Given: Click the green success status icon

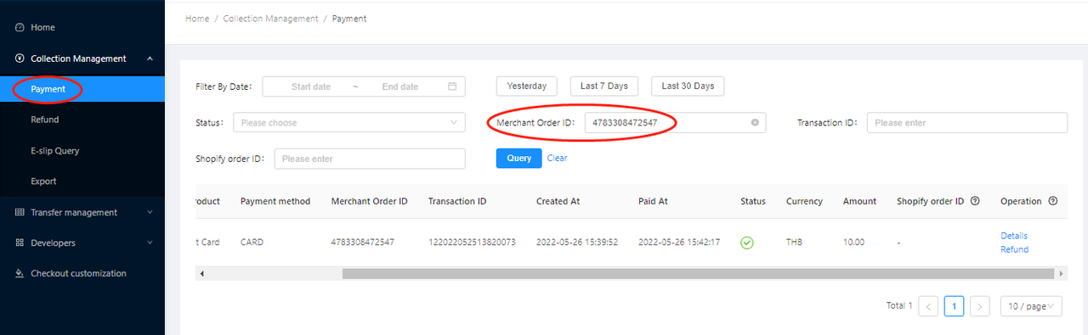Looking at the screenshot, I should tap(747, 243).
